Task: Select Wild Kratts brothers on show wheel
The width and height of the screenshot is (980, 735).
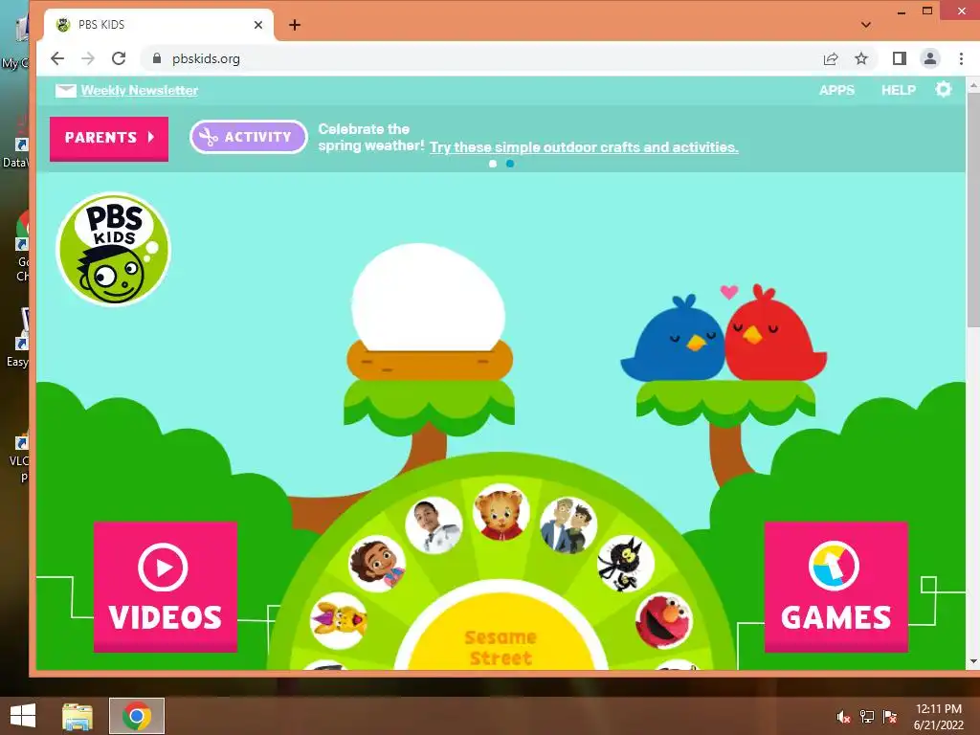Action: click(568, 525)
